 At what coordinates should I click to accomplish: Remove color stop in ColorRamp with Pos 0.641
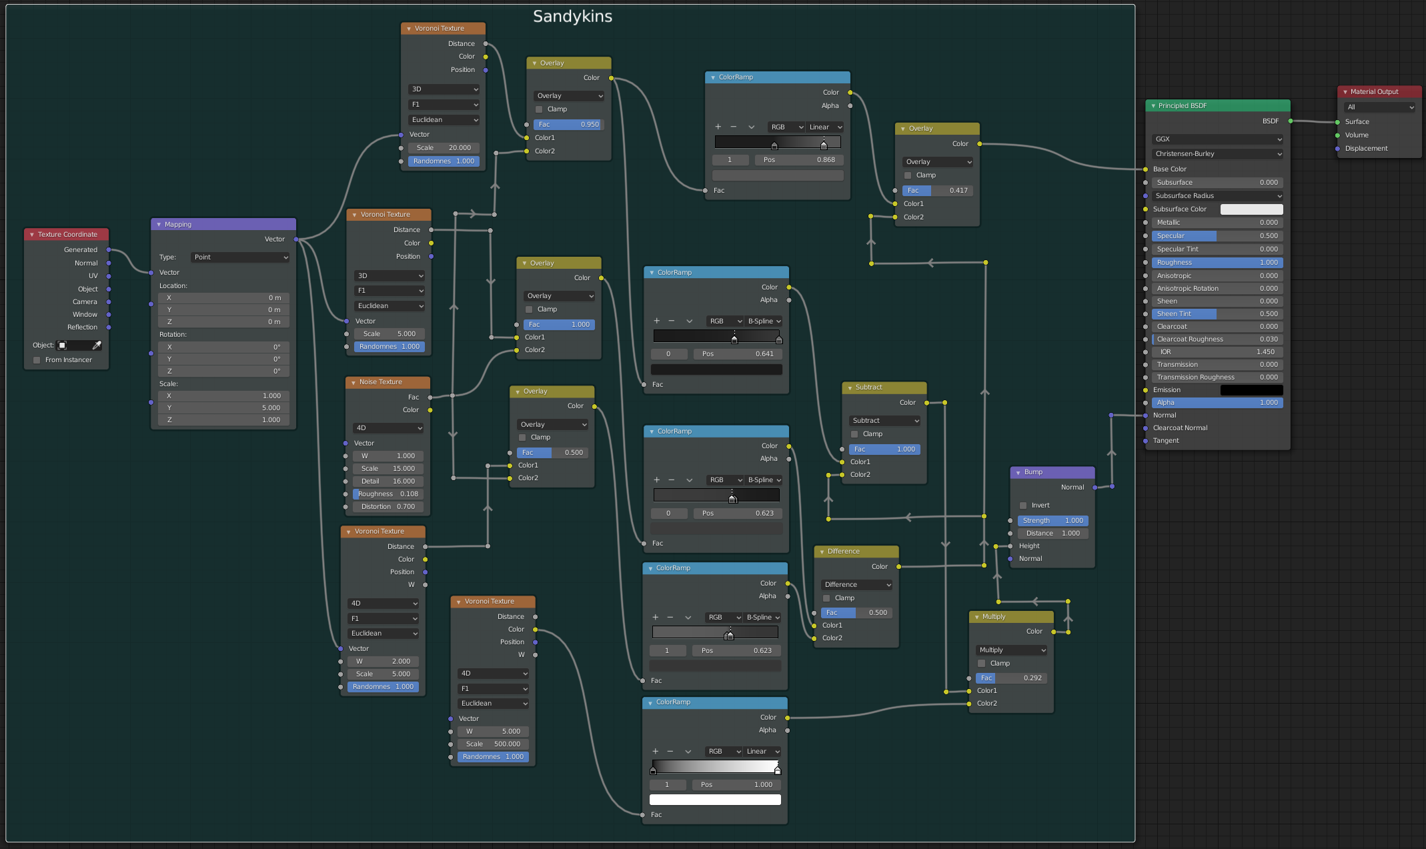(672, 321)
